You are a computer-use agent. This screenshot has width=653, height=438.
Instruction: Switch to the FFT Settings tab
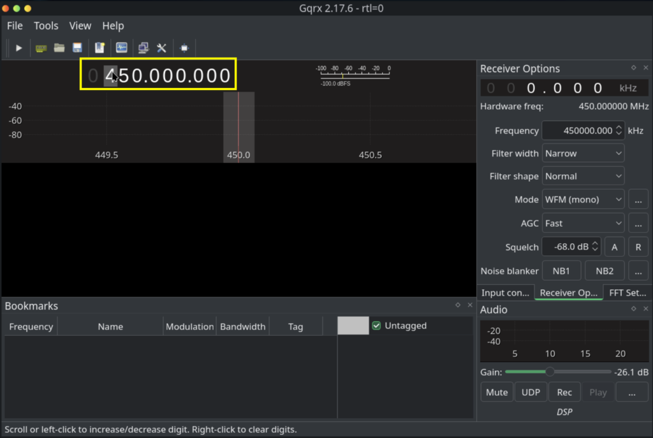[x=627, y=293]
